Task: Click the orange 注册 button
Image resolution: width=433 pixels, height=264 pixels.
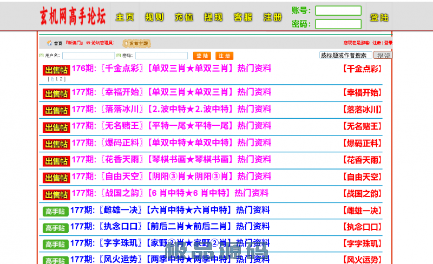Action: tap(224, 56)
